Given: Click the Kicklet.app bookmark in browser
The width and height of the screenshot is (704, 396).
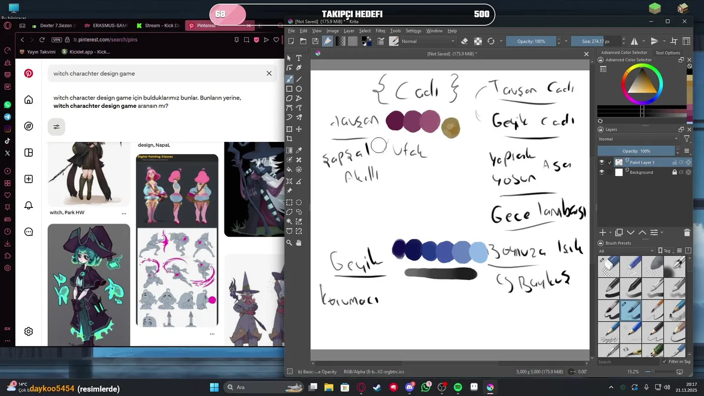Looking at the screenshot, I should click(86, 52).
